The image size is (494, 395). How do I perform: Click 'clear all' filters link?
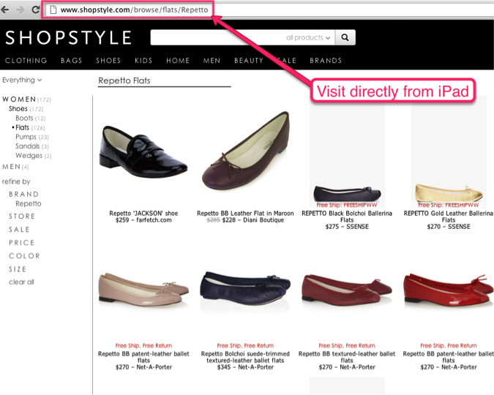click(21, 282)
